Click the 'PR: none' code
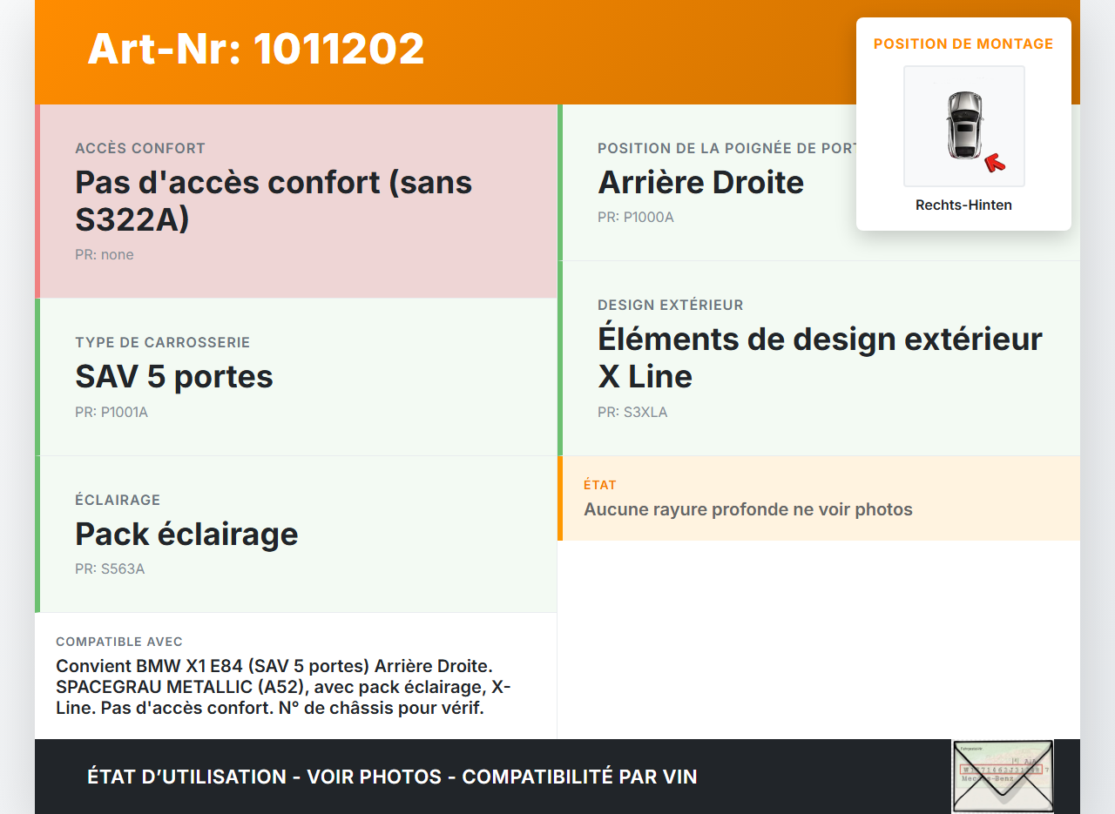Screen dimensions: 1115x814 pyautogui.click(x=105, y=255)
